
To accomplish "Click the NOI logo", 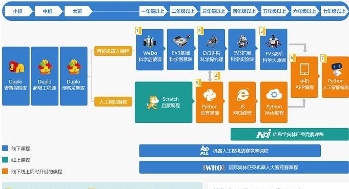I will point(263,134).
